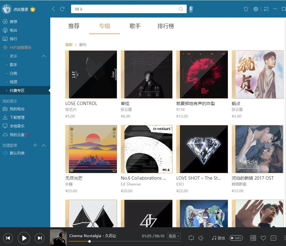Skip to the next track
286x246 pixels.
pos(40,238)
